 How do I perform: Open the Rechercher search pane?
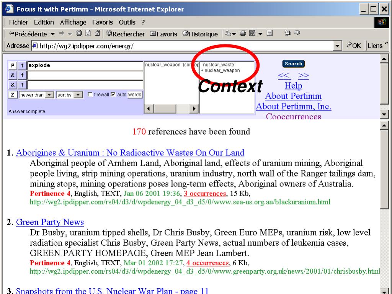(x=126, y=34)
